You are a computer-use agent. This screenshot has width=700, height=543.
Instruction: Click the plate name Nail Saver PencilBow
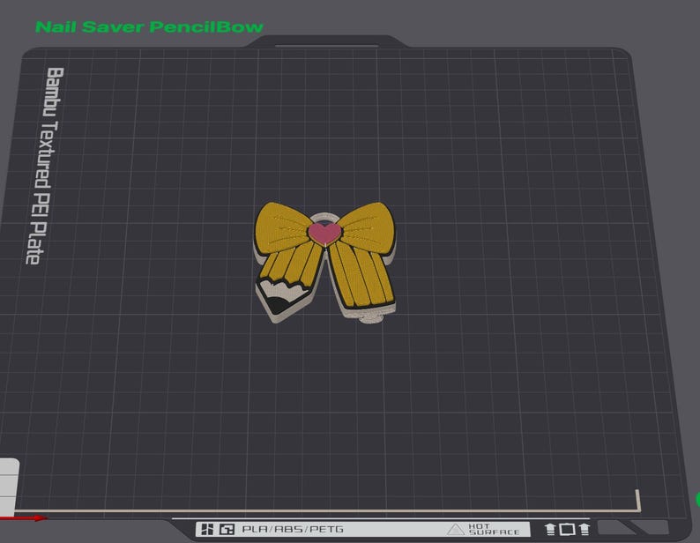pos(149,26)
